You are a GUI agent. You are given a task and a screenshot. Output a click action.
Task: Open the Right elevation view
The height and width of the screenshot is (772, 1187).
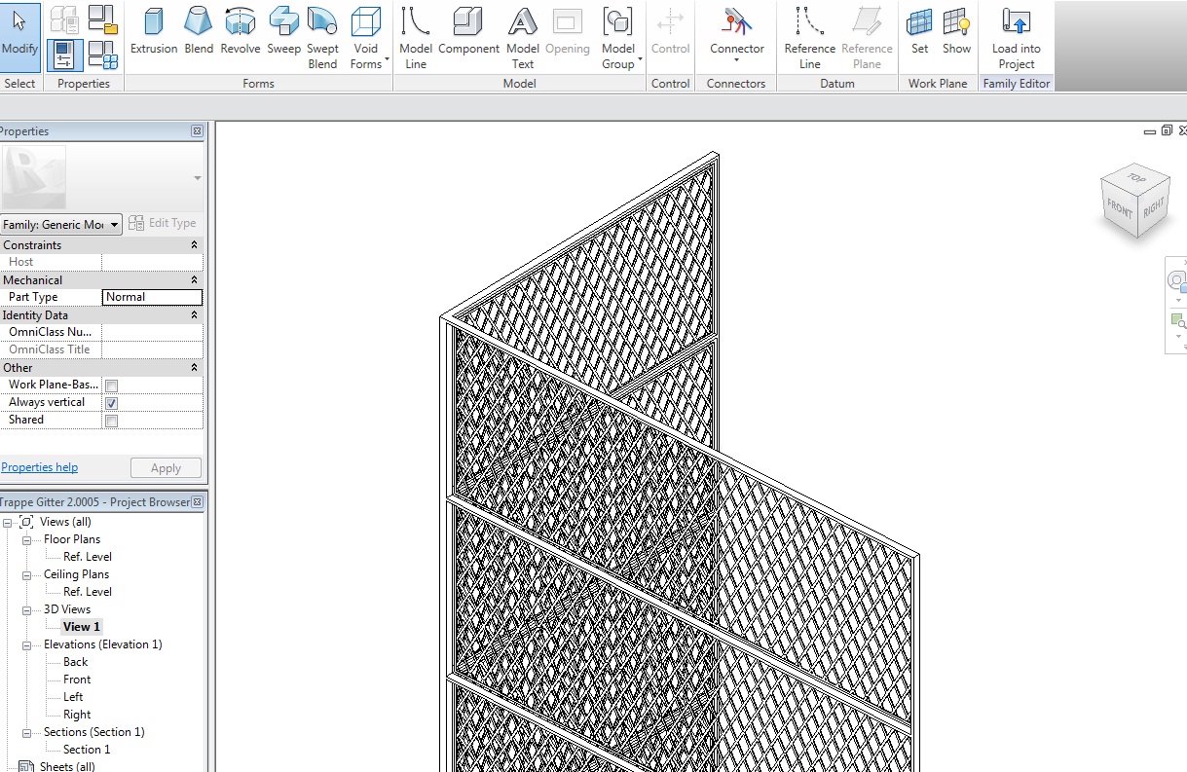[77, 715]
